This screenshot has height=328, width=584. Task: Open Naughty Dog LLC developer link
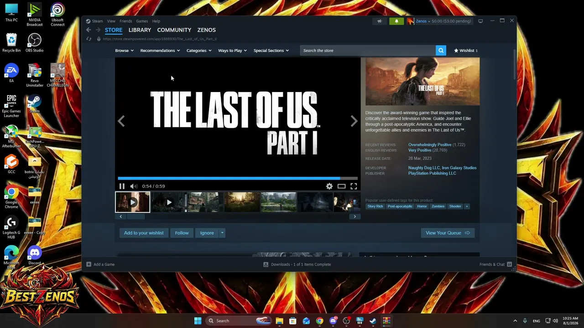[424, 168]
